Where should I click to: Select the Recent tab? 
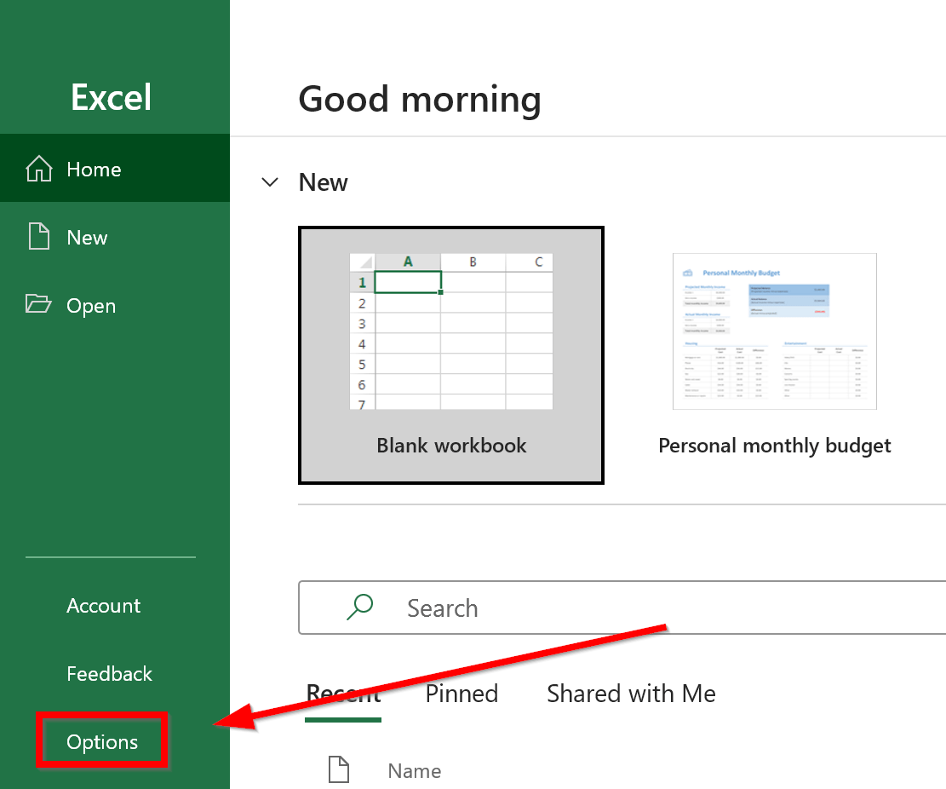coord(342,693)
